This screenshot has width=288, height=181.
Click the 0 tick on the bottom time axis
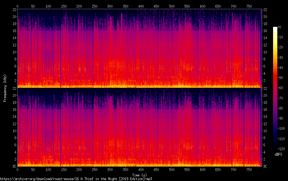[x=17, y=169]
